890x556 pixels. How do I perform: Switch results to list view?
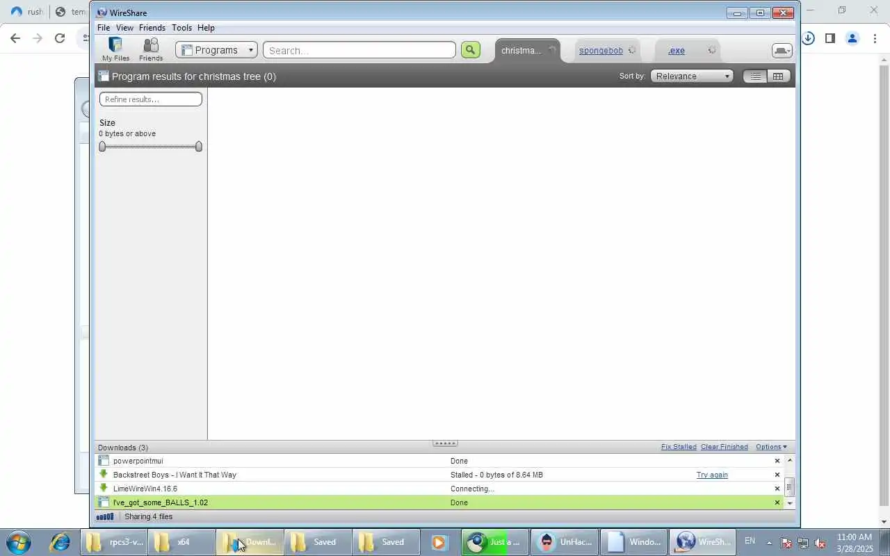click(755, 76)
